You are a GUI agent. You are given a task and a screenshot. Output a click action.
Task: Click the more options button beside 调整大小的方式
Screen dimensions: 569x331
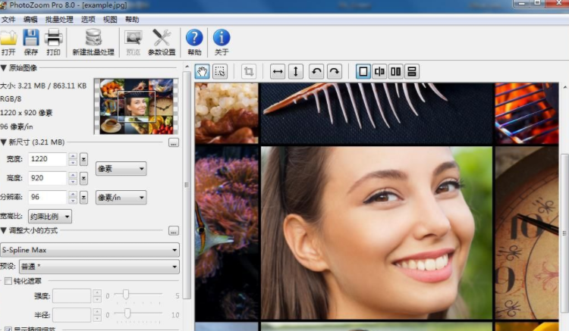point(174,231)
